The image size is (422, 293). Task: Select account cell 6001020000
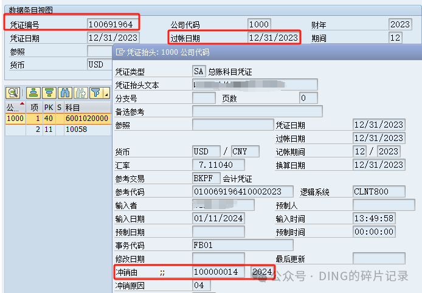coord(87,119)
